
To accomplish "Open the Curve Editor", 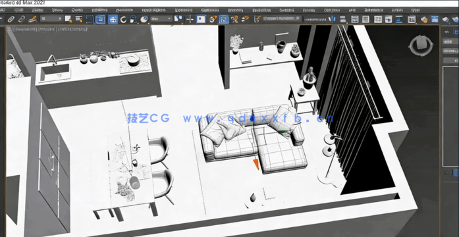I will click(389, 19).
